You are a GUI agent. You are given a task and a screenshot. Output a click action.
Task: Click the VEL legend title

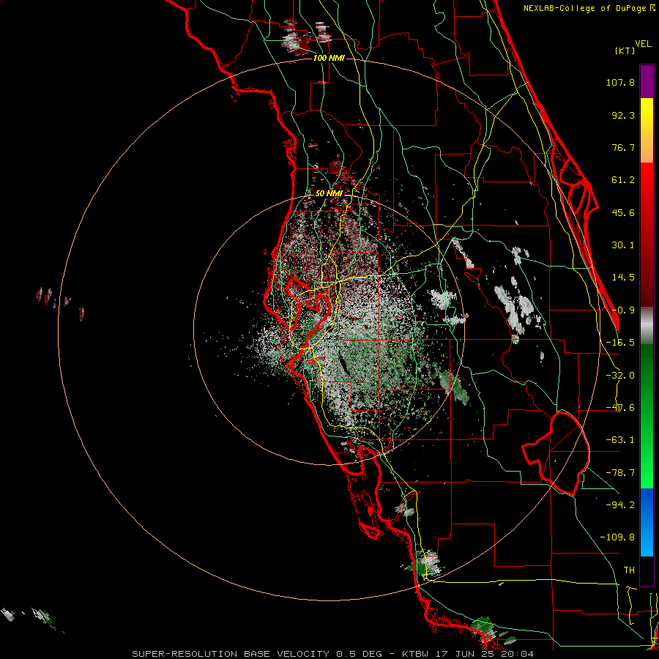click(x=643, y=43)
